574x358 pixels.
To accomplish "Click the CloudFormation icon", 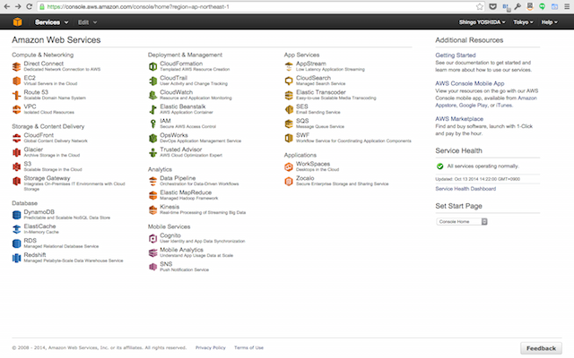I will (152, 66).
